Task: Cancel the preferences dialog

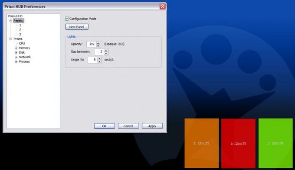Action: pos(128,126)
